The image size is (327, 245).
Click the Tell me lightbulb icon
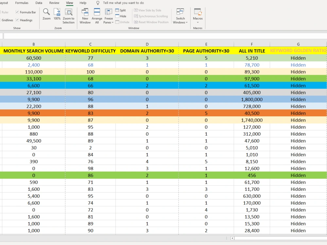tap(97, 3)
